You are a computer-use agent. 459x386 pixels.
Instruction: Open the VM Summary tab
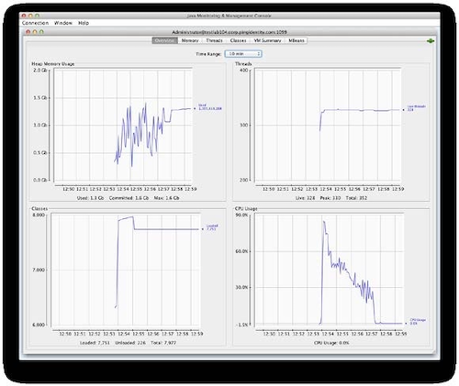[267, 40]
